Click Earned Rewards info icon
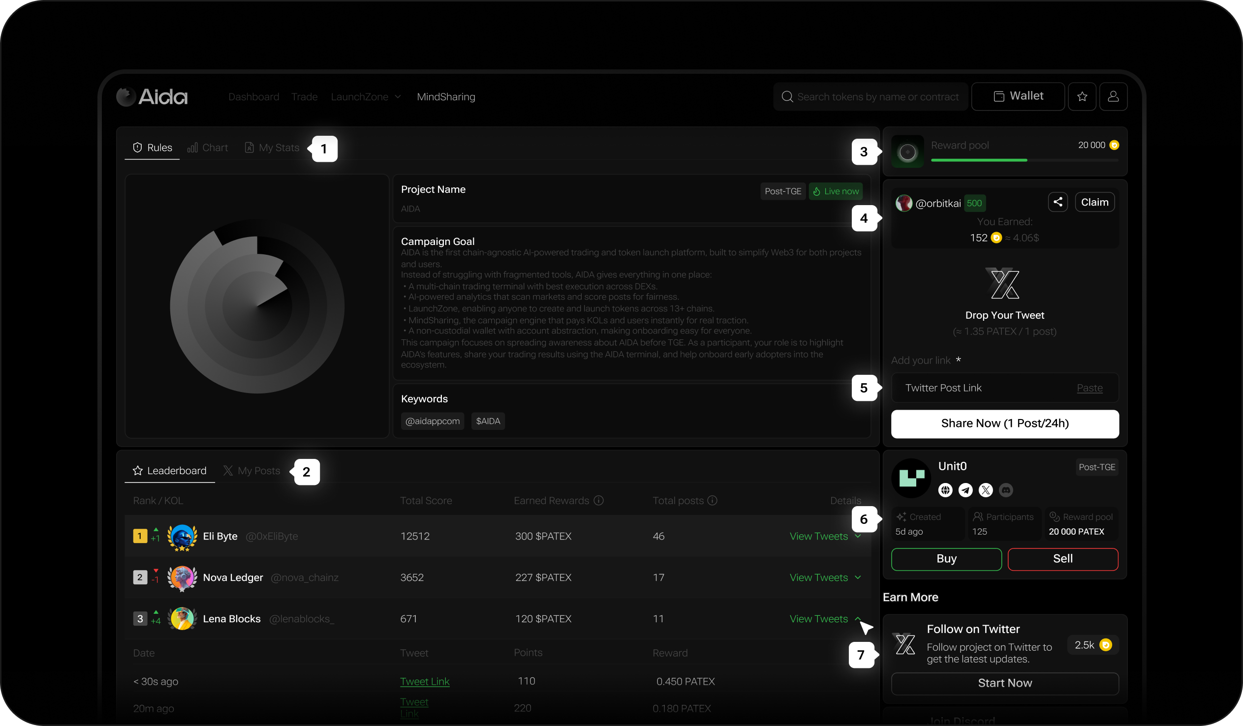1243x726 pixels. pyautogui.click(x=598, y=501)
